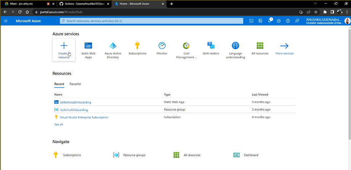This screenshot has width=351, height=170.
Task: Open Subscriptions key icon in Azure services
Action: pos(137,46)
